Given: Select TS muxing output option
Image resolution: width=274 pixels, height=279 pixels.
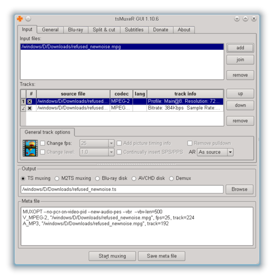Looking at the screenshot, I should click(x=23, y=178).
